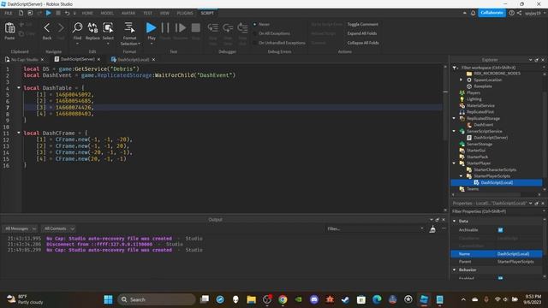The height and width of the screenshot is (308, 548).
Task: Click the Back navigation arrow
Action: pos(47,28)
